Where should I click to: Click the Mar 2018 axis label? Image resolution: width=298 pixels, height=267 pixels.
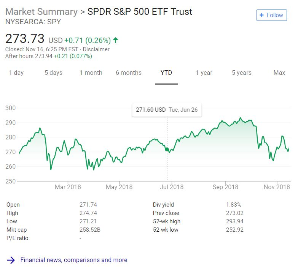point(68,187)
